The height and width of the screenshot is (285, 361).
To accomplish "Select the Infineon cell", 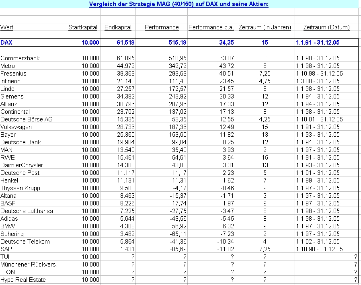I will [10, 81].
